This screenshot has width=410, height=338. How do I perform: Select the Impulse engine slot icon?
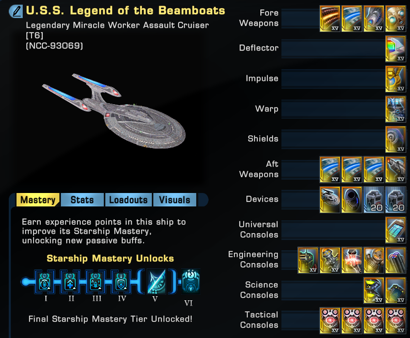pos(396,79)
